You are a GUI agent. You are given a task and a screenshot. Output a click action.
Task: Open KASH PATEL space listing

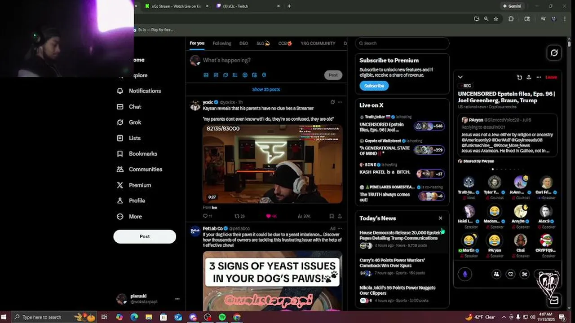(402, 170)
